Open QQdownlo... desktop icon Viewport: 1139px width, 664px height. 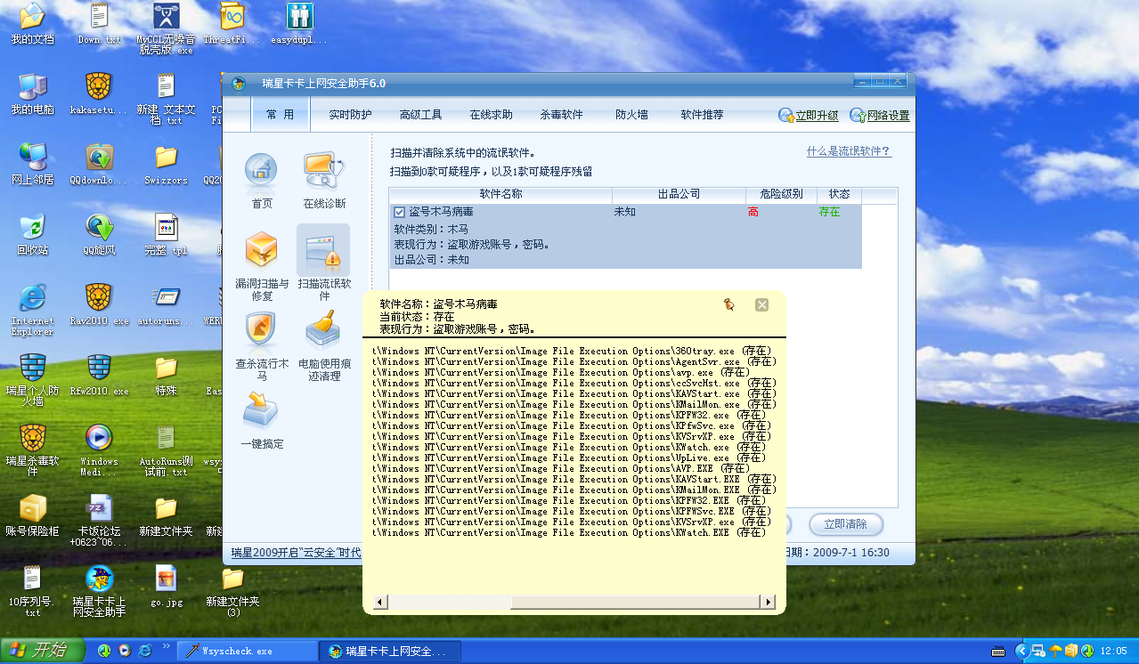click(99, 163)
